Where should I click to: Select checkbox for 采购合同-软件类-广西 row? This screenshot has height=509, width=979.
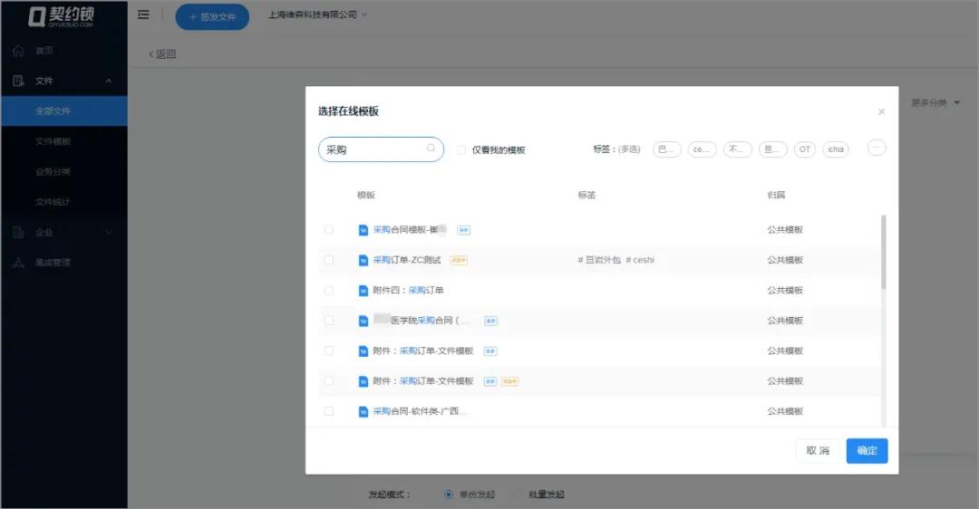click(329, 411)
